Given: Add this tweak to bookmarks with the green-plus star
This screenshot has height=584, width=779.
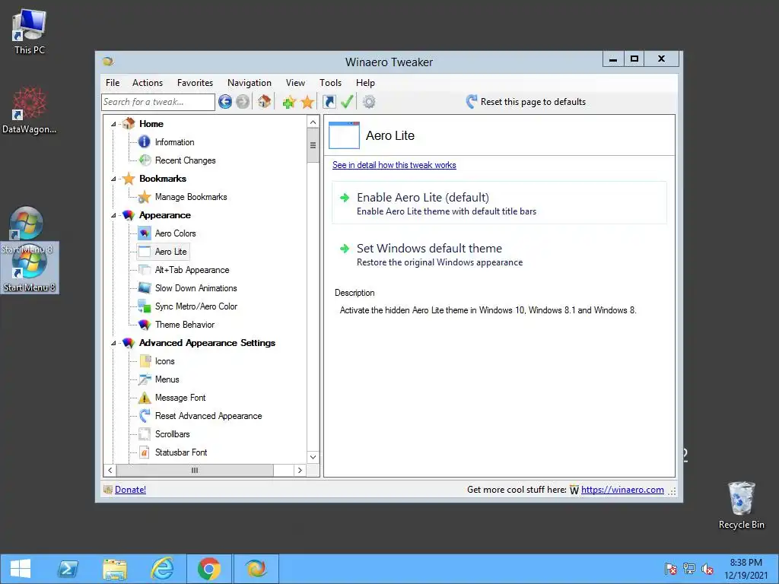Looking at the screenshot, I should [289, 102].
